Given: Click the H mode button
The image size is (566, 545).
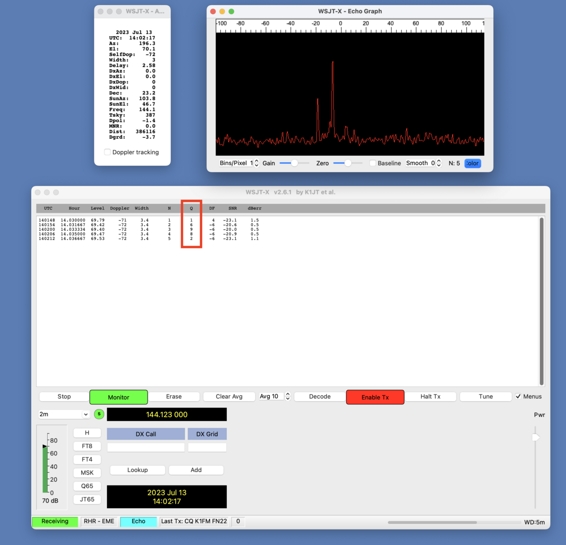Looking at the screenshot, I should click(87, 433).
